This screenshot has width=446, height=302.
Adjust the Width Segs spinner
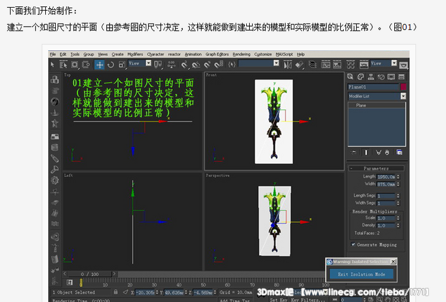pos(398,203)
